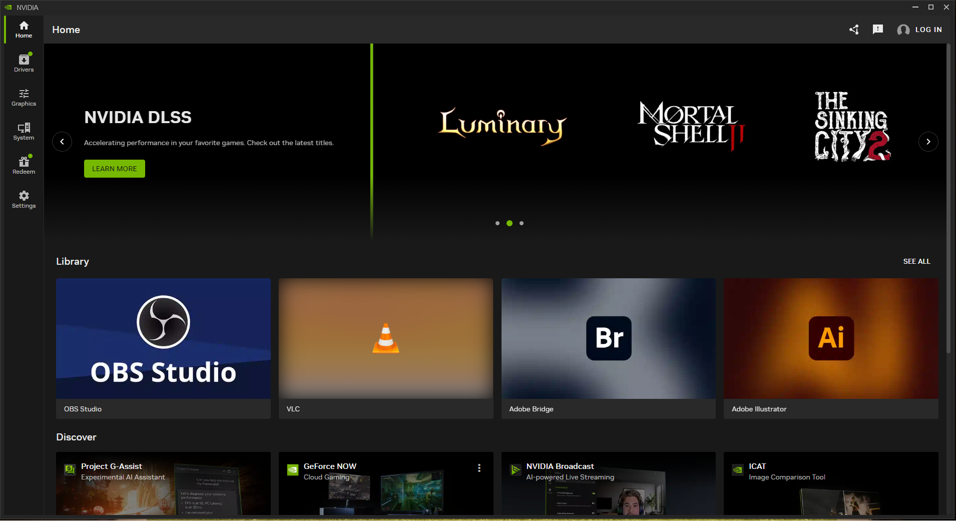Open Settings from the sidebar

coord(24,200)
